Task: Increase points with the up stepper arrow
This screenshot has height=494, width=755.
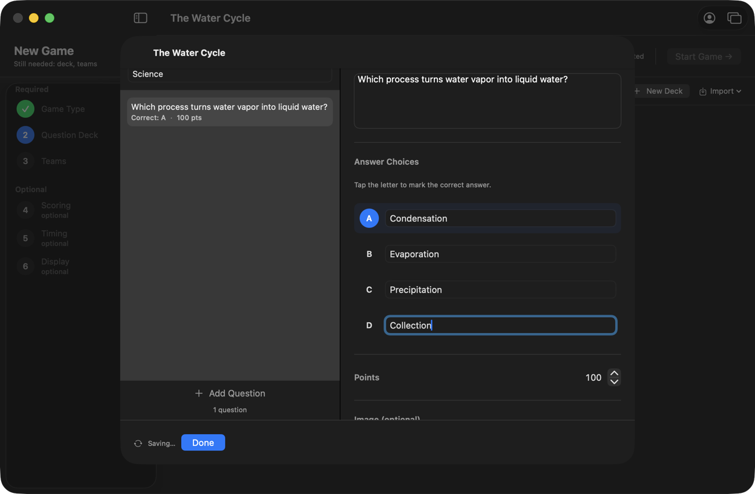Action: click(614, 373)
